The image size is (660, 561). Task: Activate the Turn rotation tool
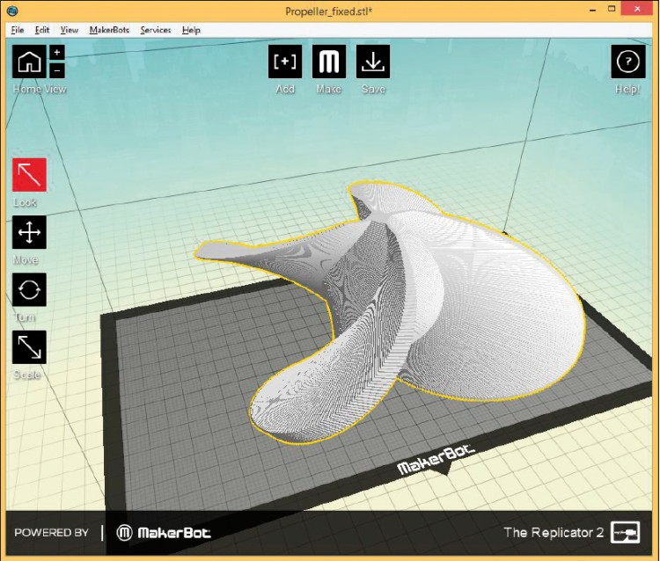29,289
